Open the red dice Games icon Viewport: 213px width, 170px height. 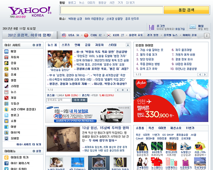tap(7, 98)
